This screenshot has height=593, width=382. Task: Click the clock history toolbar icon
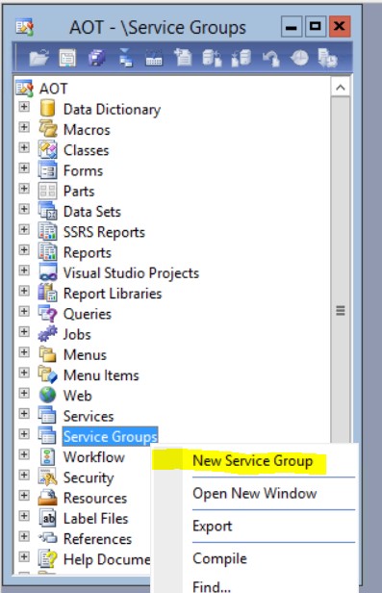(299, 58)
